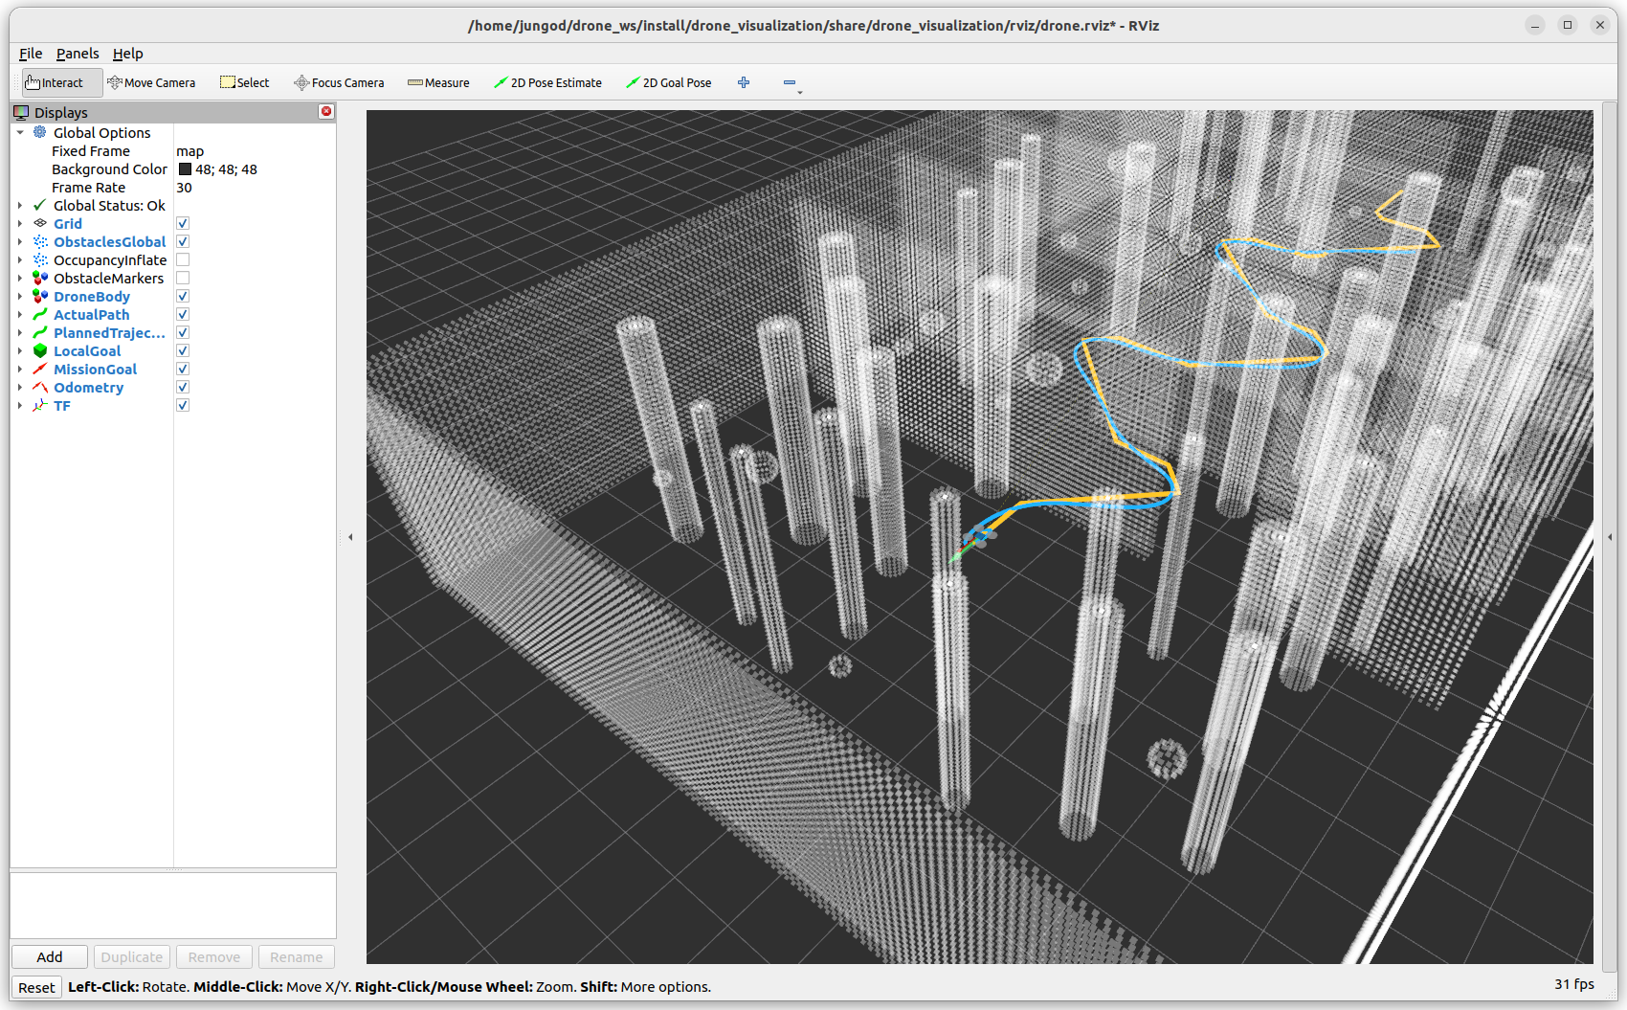
Task: Select the Interact tool
Action: point(61,82)
